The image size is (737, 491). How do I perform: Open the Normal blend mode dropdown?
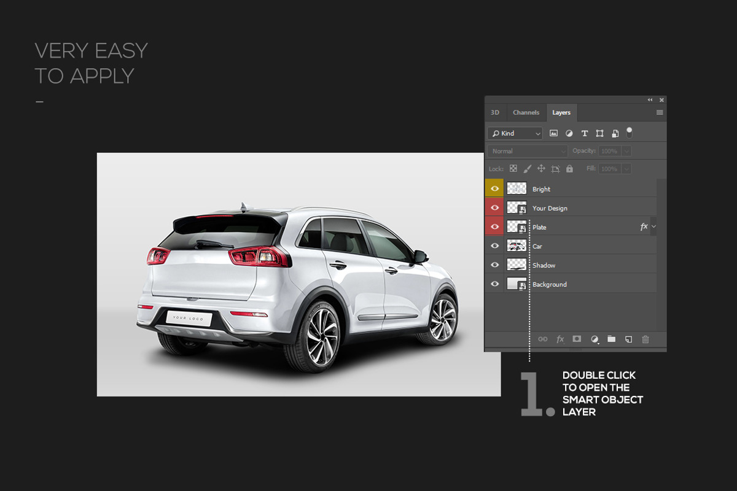pyautogui.click(x=528, y=151)
